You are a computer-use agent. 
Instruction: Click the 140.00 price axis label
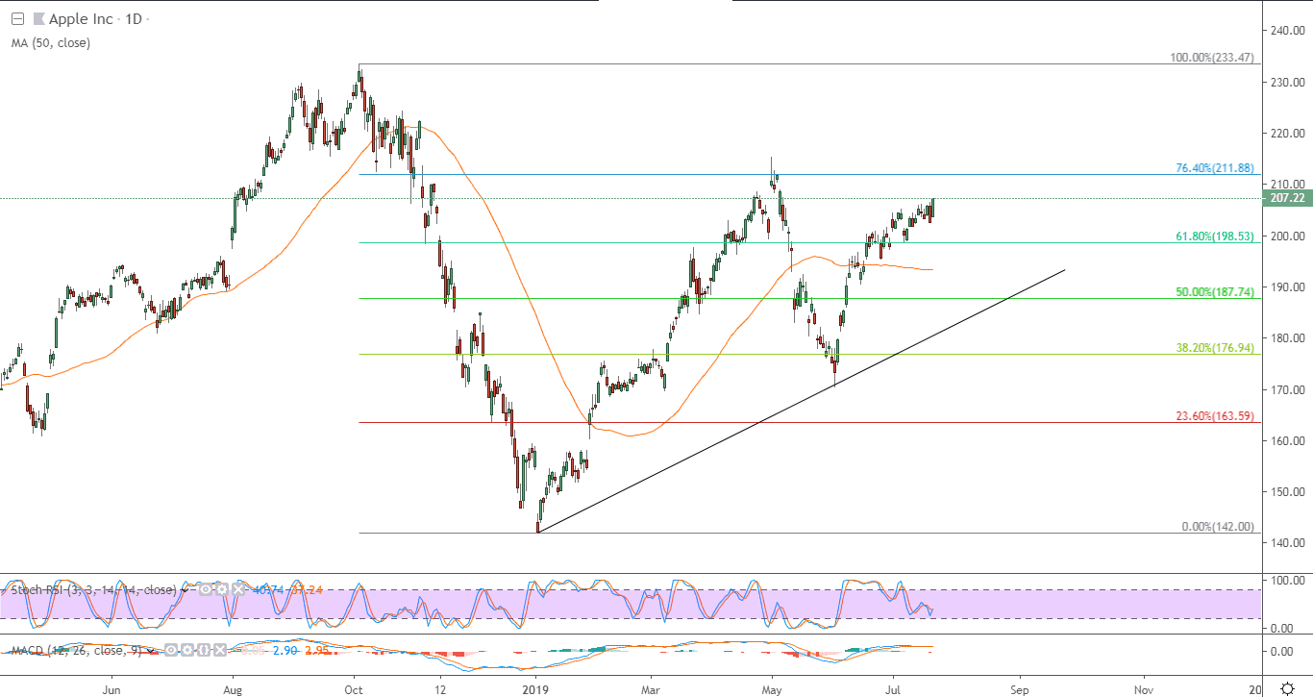tap(1286, 542)
